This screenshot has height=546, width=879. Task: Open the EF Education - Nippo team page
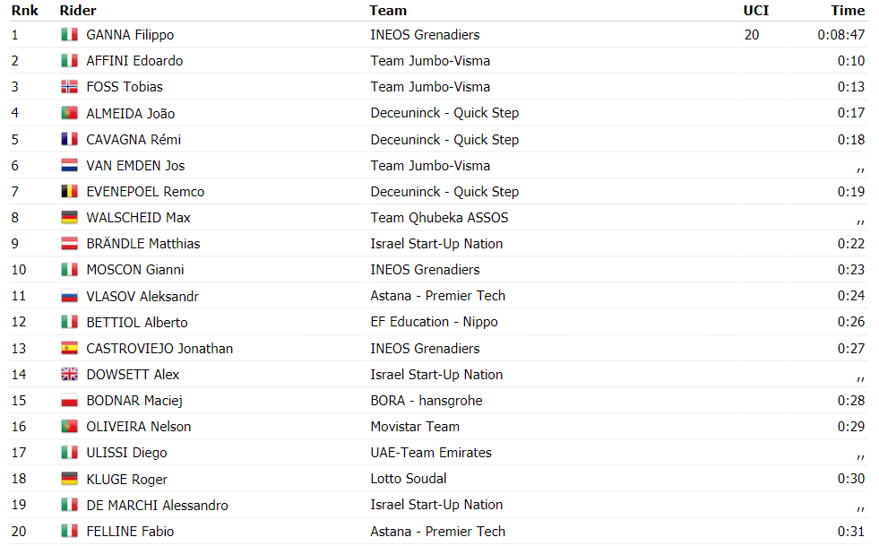434,322
